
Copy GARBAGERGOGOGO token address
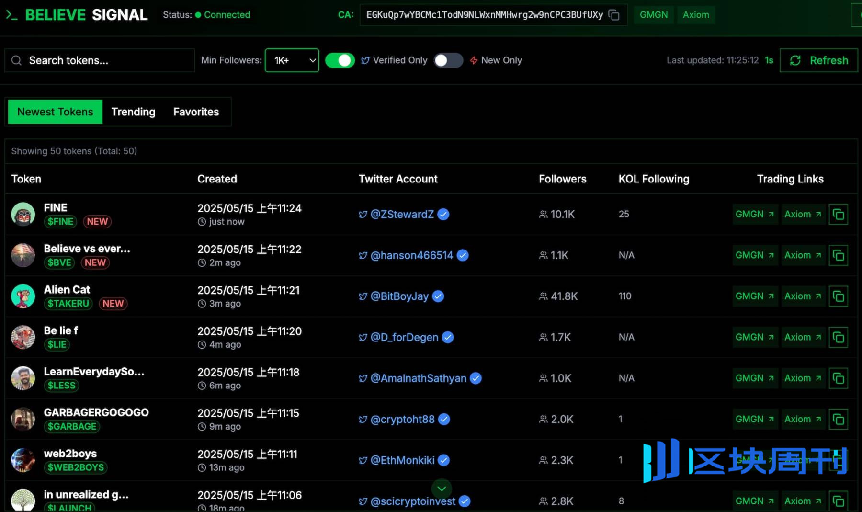pyautogui.click(x=838, y=419)
